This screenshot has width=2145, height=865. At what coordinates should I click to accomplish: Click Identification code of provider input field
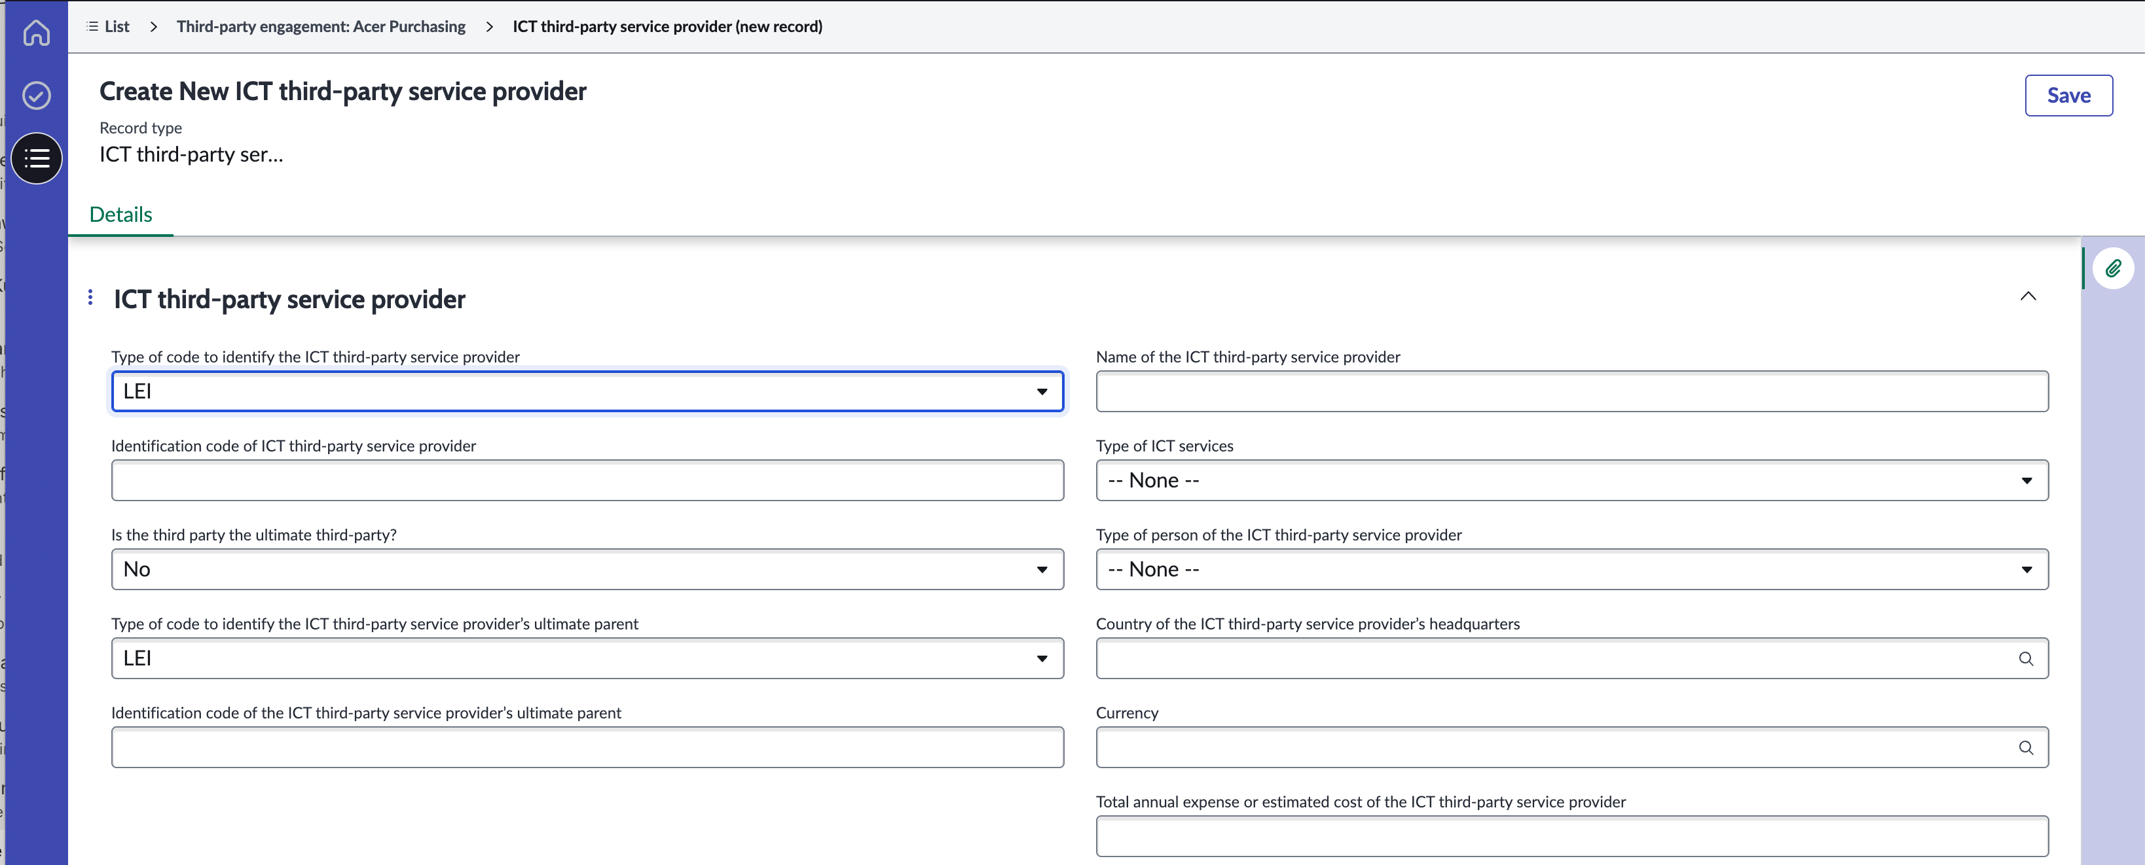pyautogui.click(x=587, y=480)
